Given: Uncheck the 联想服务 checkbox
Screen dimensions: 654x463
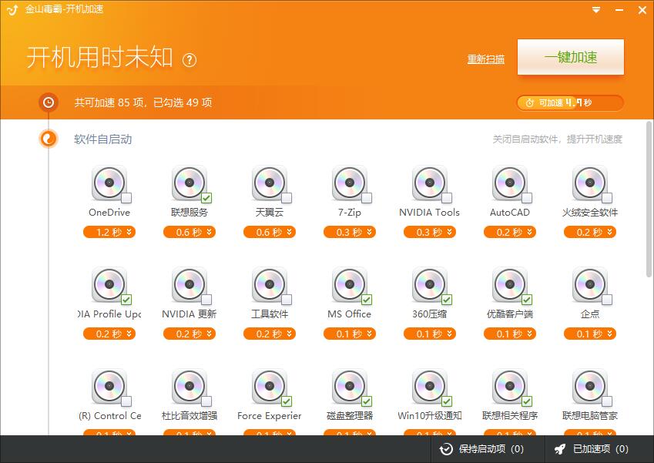Looking at the screenshot, I should click(x=206, y=198).
